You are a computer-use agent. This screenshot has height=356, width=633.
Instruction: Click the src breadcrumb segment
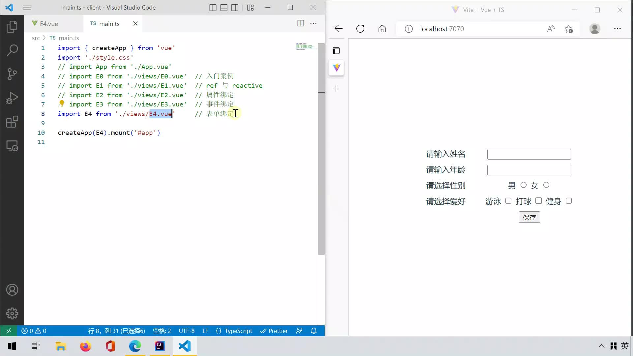coord(36,38)
